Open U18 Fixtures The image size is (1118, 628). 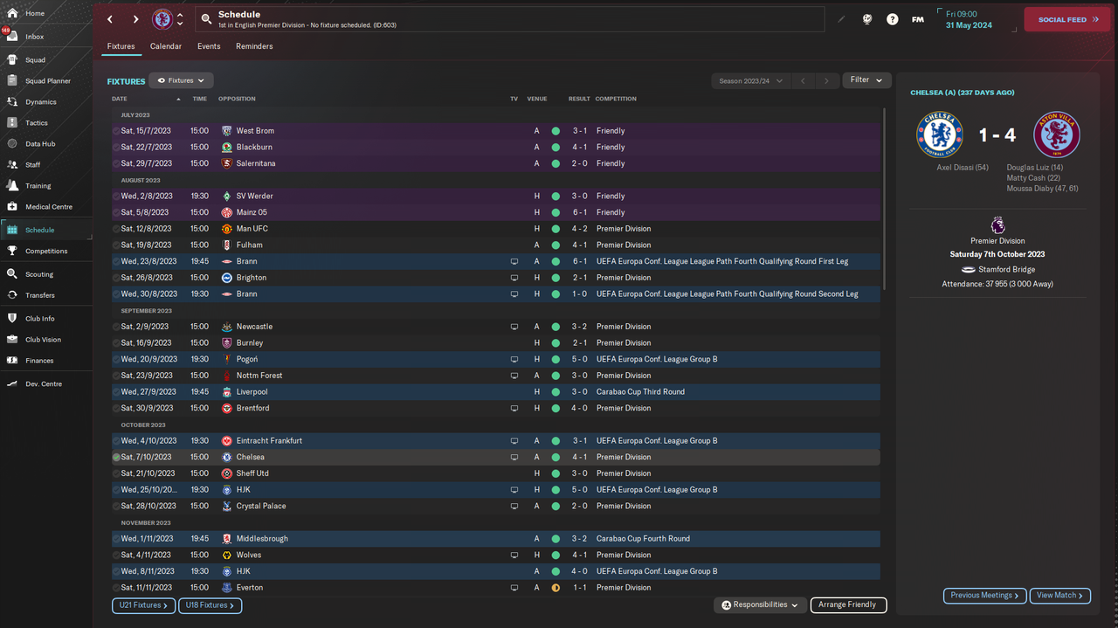tap(210, 604)
